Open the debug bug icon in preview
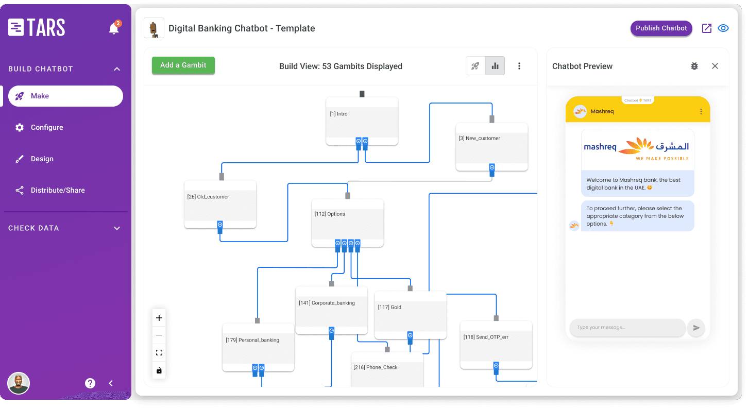Screen dimensions: 748x408 click(x=694, y=66)
